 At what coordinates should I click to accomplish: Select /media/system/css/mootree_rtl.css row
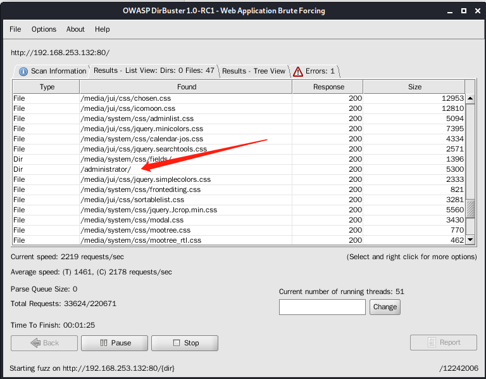click(239, 240)
